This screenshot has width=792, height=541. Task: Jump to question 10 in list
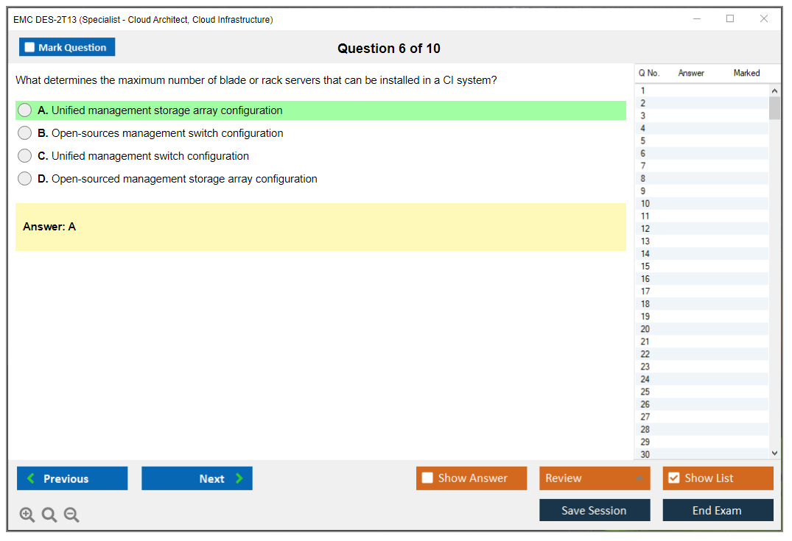click(x=645, y=204)
